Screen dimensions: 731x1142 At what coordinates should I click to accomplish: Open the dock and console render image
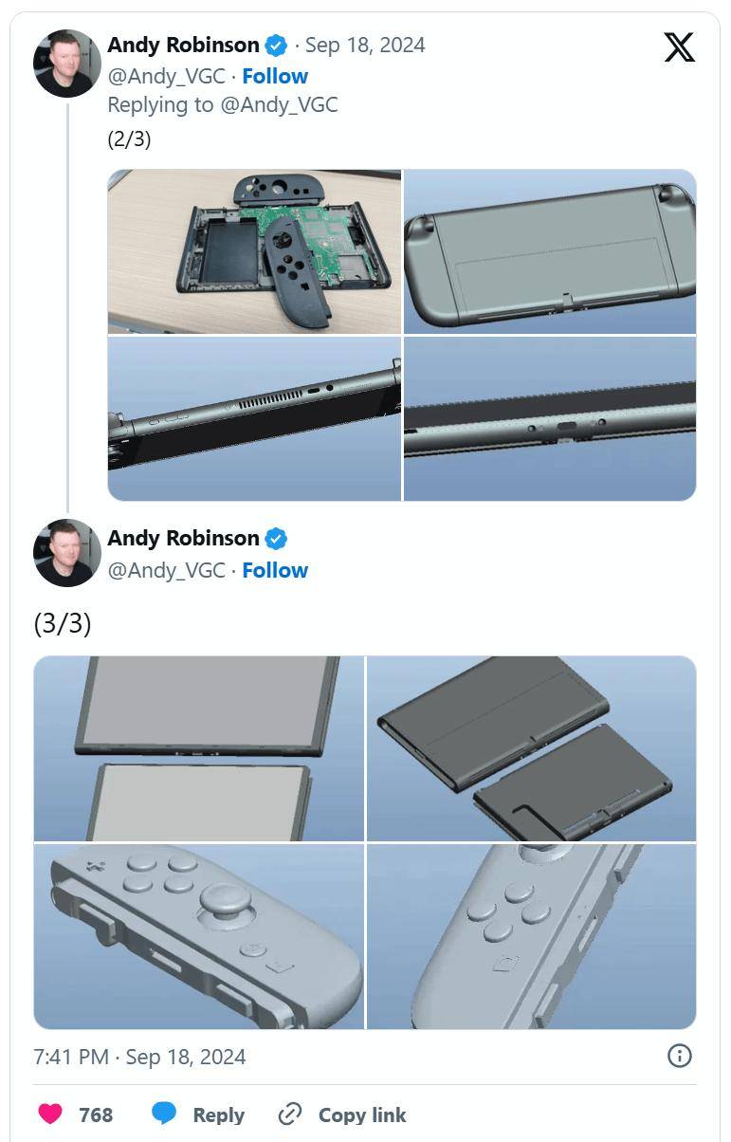click(x=532, y=748)
